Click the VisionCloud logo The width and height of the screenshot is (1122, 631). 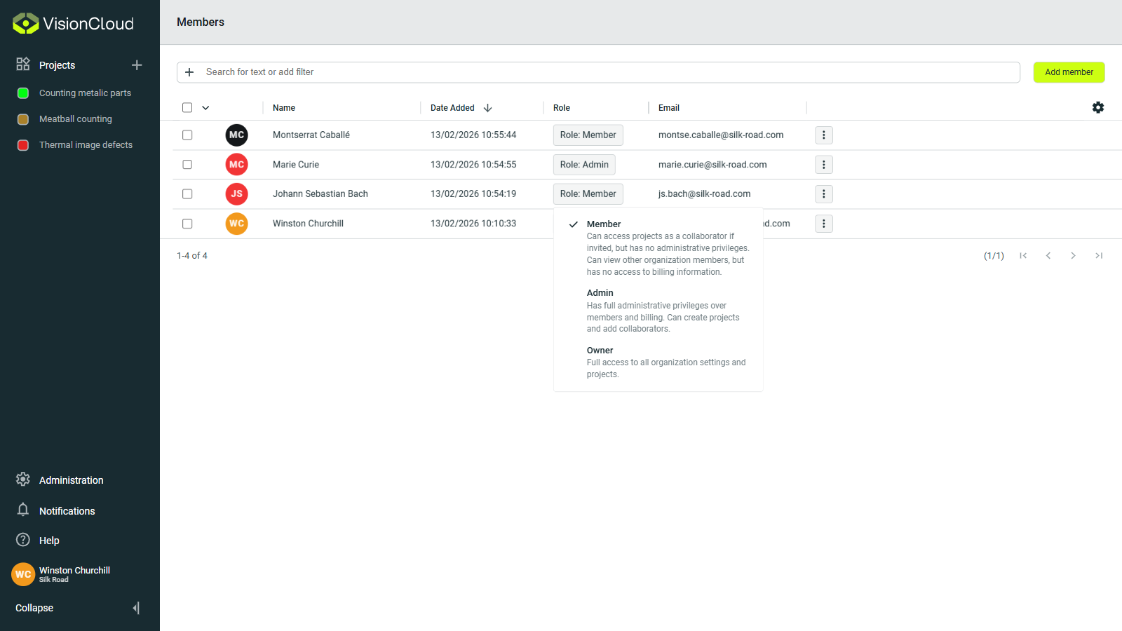[x=73, y=23]
